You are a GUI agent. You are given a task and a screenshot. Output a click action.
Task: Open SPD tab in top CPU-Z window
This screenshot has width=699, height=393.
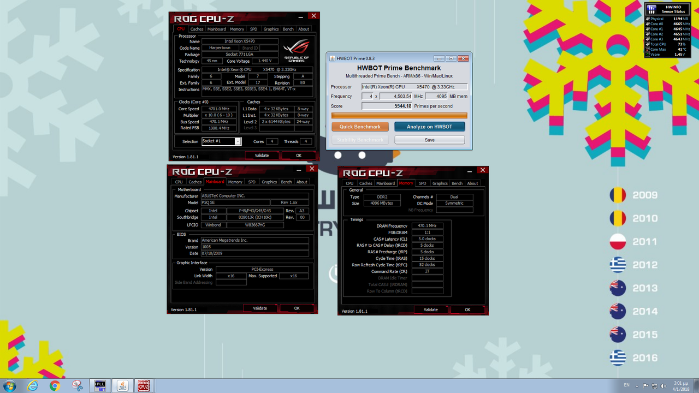(x=253, y=29)
